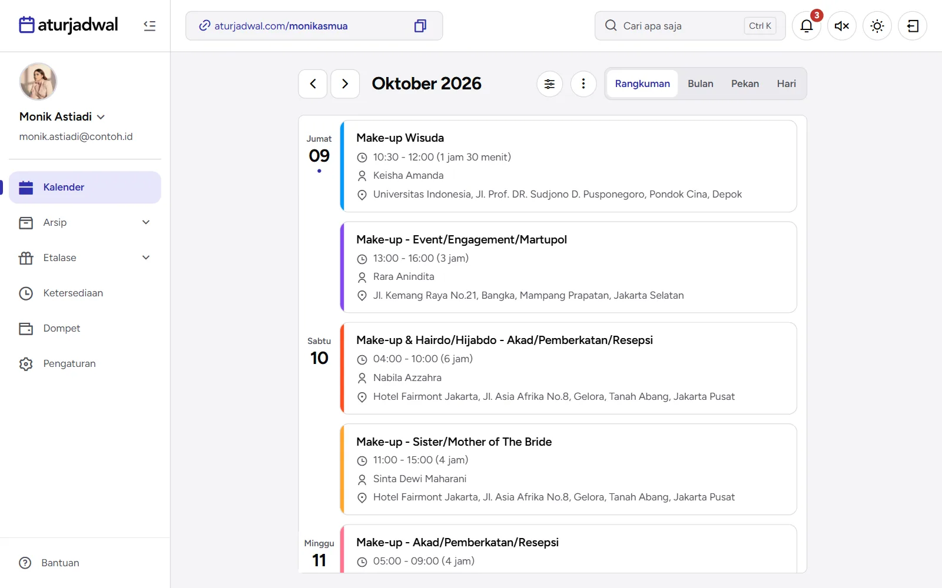Click client name Sinta Dewi Maharani

point(420,479)
